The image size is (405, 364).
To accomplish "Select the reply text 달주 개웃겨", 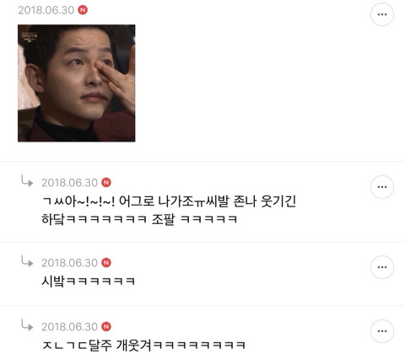I will (x=143, y=345).
